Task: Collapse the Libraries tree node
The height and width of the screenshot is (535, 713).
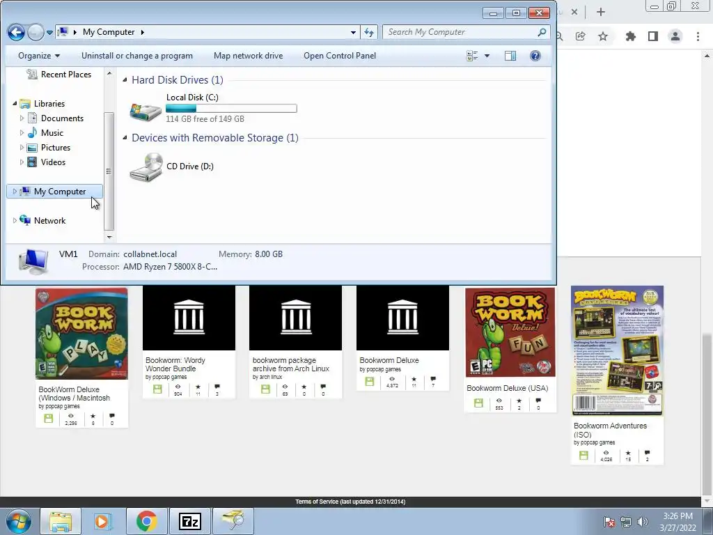Action: point(15,104)
